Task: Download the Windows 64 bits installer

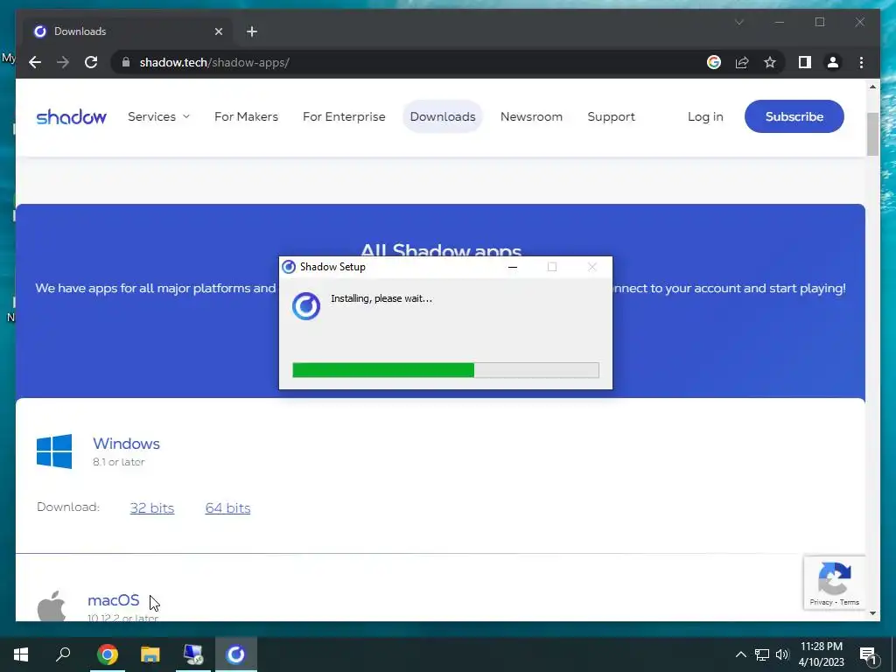Action: click(x=228, y=508)
